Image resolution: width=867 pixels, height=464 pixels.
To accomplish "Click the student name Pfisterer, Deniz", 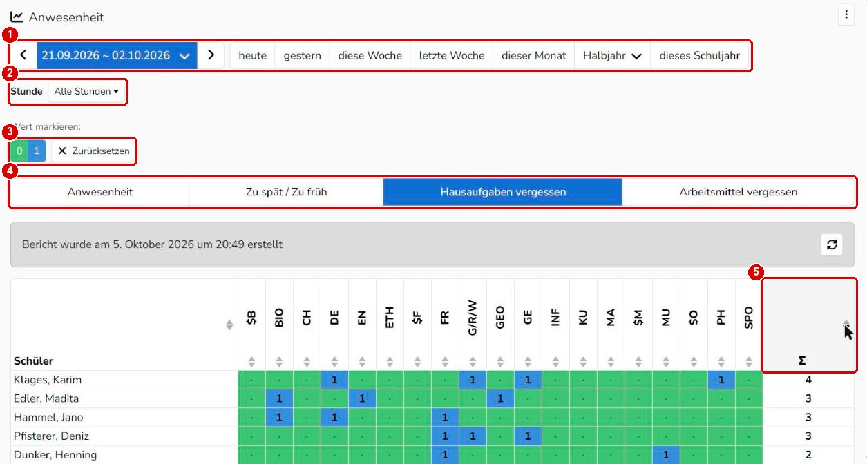I will click(x=52, y=436).
